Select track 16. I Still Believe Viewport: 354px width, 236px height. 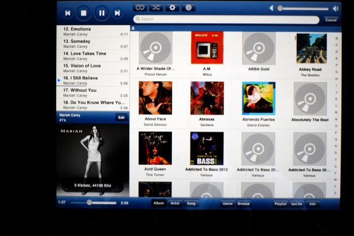point(93,80)
